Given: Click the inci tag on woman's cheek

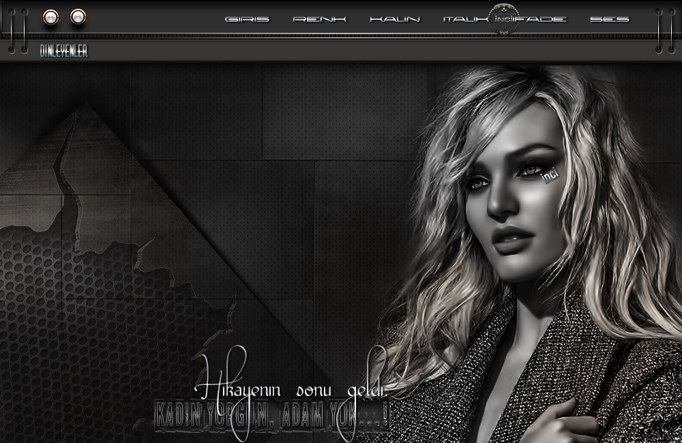Looking at the screenshot, I should pyautogui.click(x=549, y=175).
